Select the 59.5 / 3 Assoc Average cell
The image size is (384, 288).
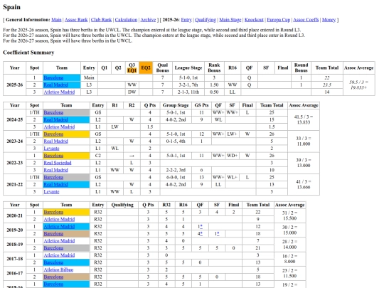(x=359, y=85)
